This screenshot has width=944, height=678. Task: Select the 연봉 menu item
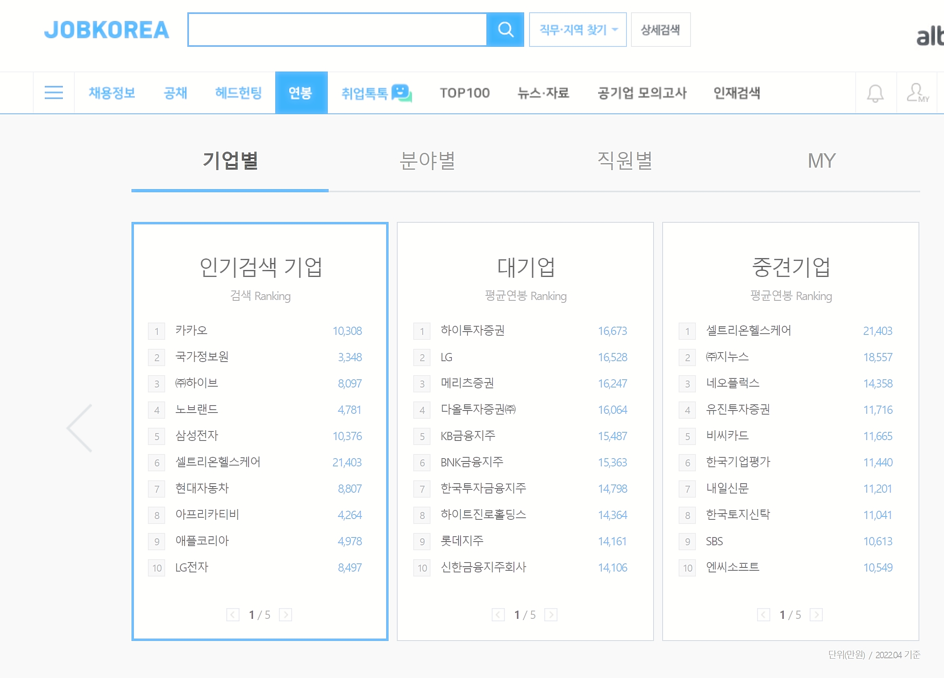tap(301, 92)
